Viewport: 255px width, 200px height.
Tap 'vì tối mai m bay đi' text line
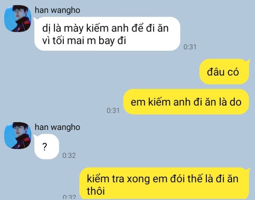[x=84, y=41]
